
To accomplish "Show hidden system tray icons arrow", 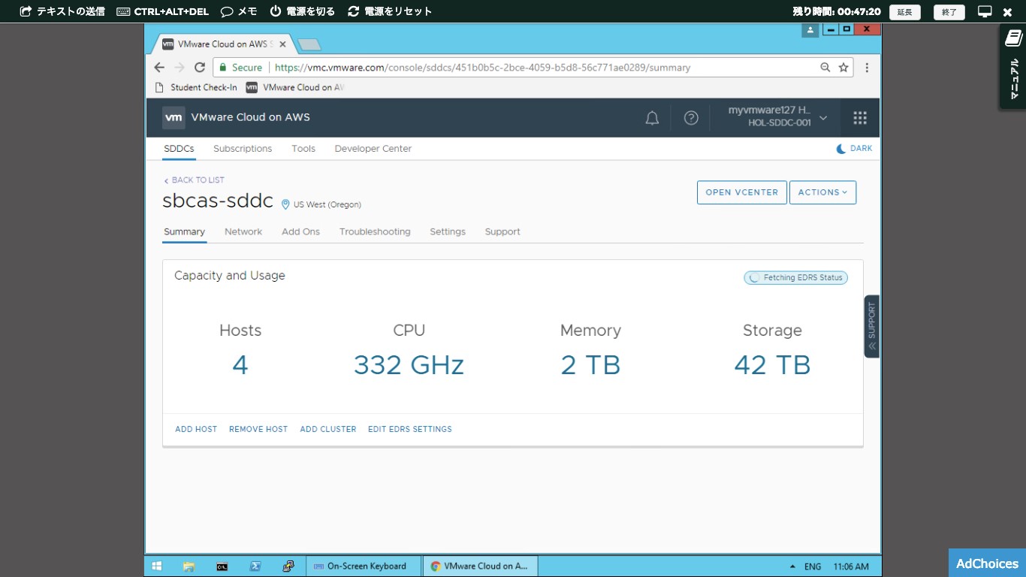I will click(792, 566).
